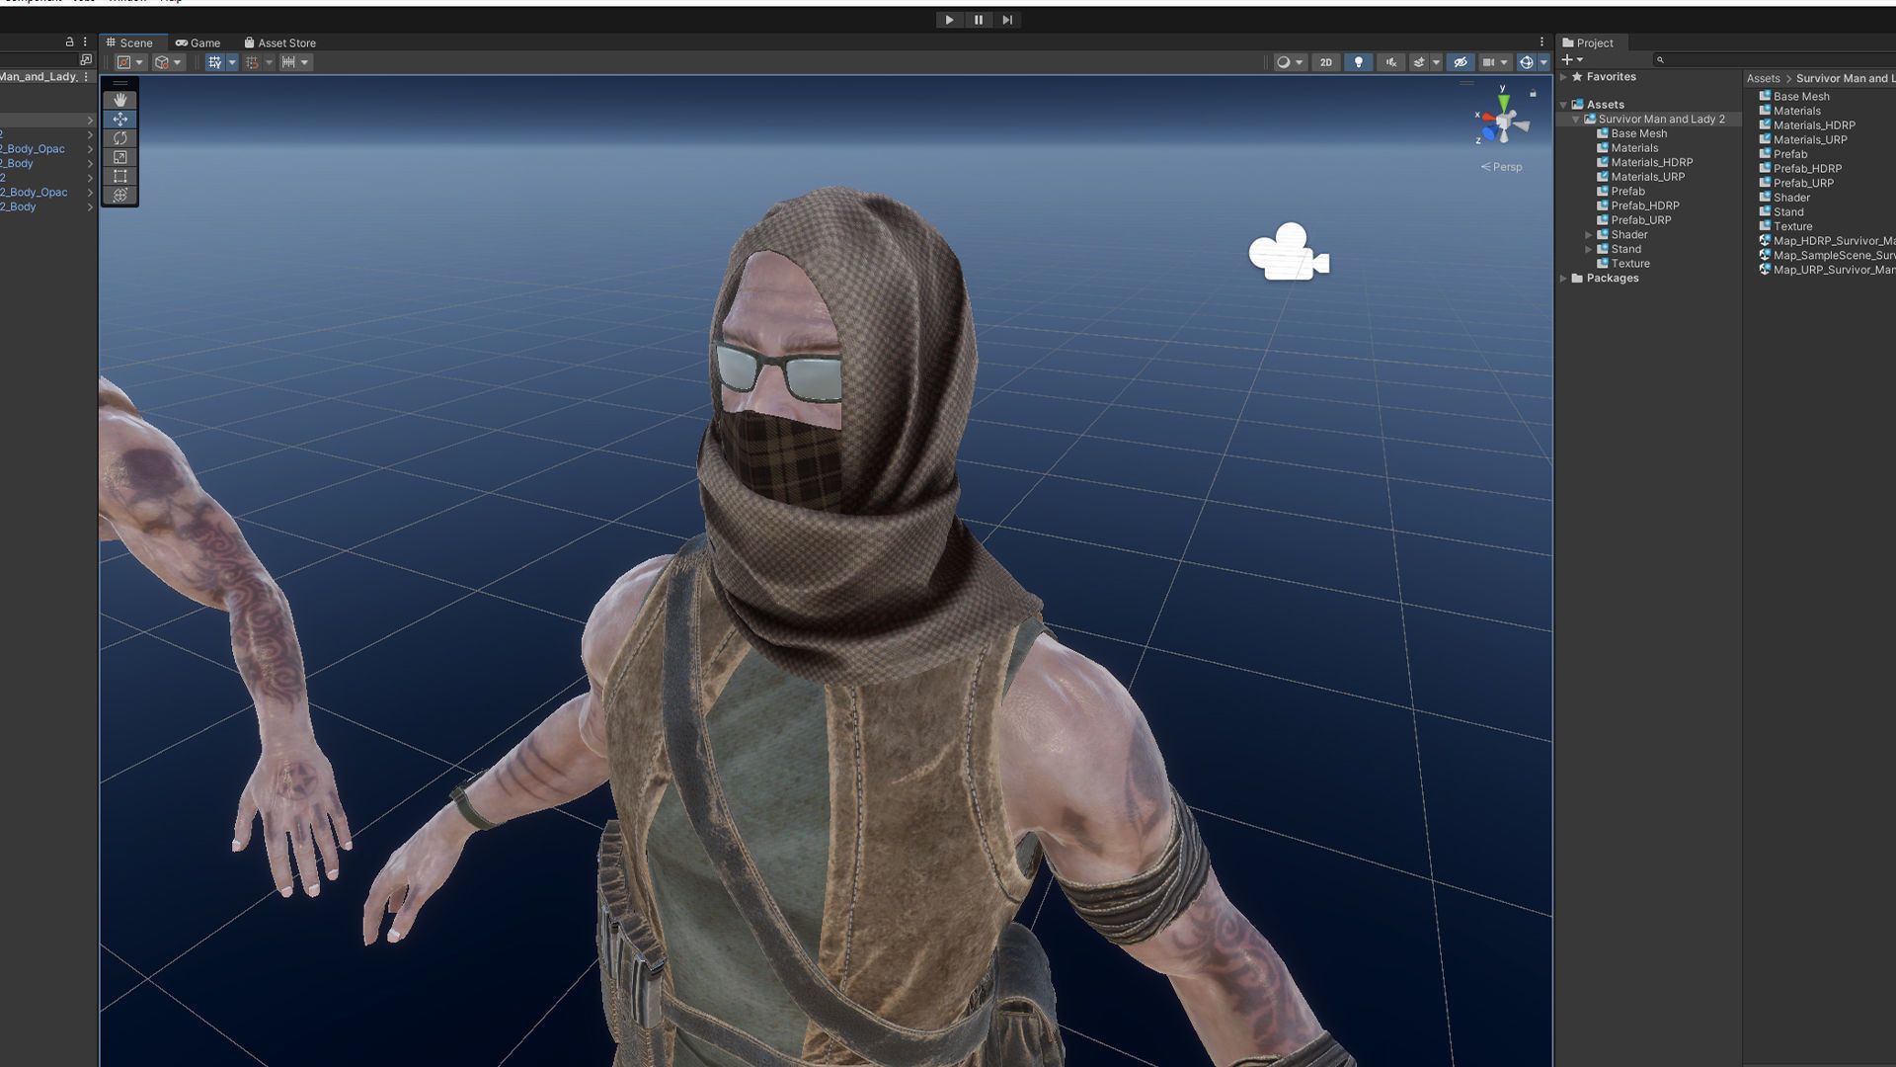
Task: Pause the editor playback
Action: [979, 20]
